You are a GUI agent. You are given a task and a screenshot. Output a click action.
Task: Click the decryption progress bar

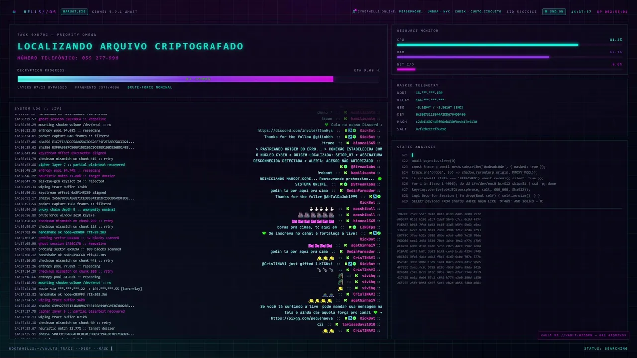click(198, 79)
